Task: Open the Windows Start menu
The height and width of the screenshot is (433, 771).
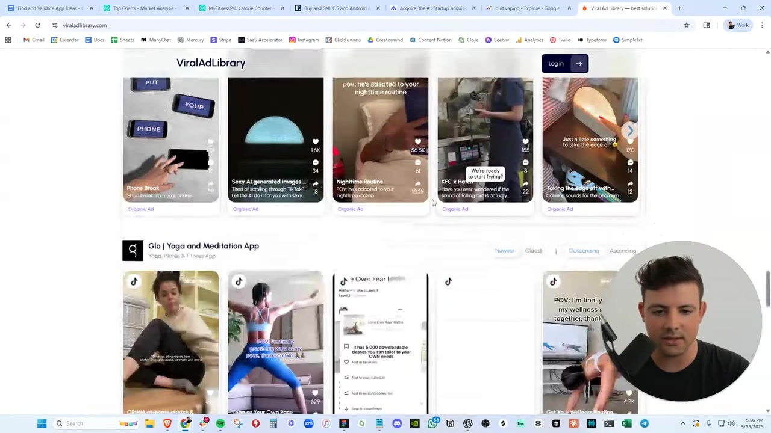Action: pos(42,423)
